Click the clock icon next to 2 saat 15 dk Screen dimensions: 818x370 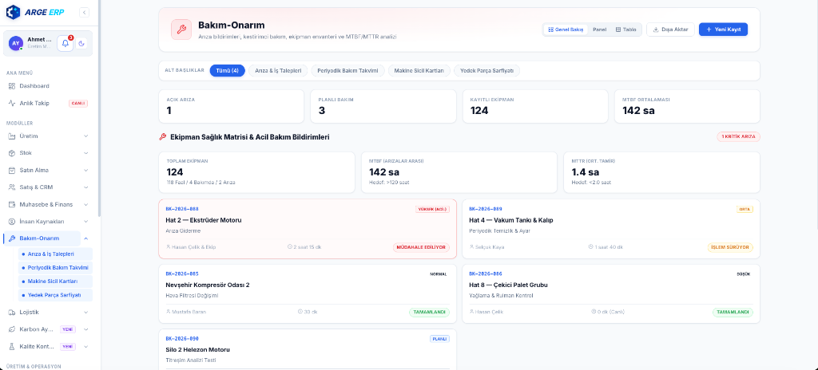(289, 247)
